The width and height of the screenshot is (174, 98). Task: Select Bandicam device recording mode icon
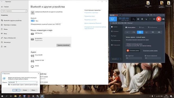(153, 32)
